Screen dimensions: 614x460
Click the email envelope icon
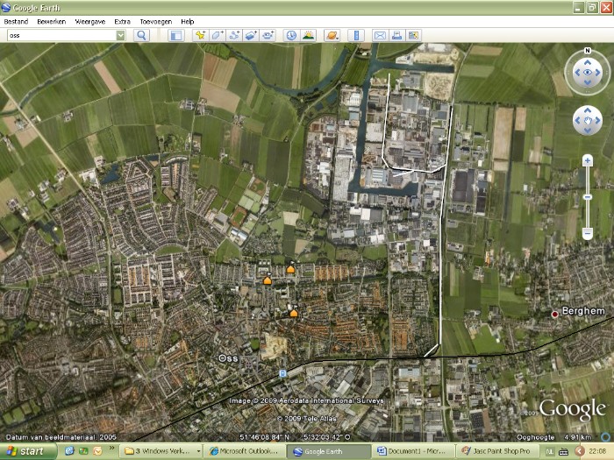click(380, 35)
